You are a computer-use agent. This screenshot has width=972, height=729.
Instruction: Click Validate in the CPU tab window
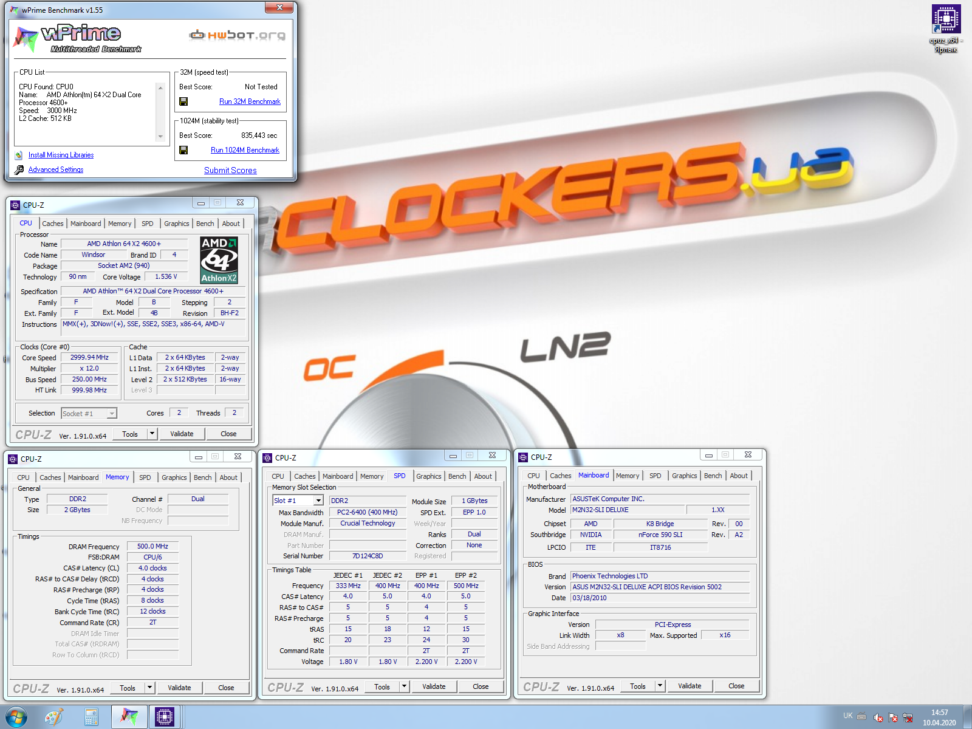click(182, 434)
